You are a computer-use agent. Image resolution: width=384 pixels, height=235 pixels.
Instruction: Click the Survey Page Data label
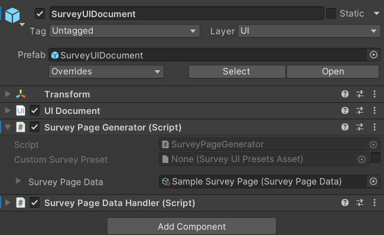[66, 182]
